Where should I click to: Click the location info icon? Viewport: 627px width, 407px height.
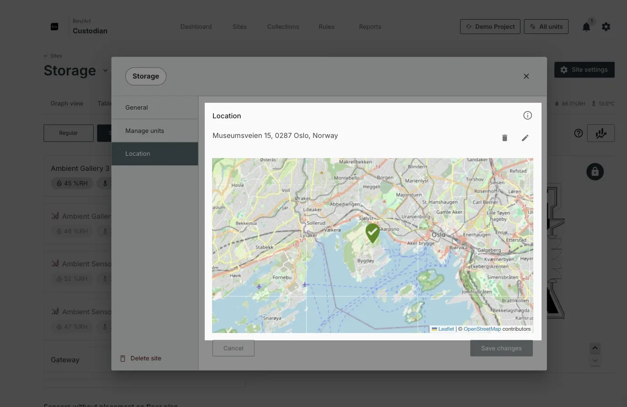click(x=527, y=116)
